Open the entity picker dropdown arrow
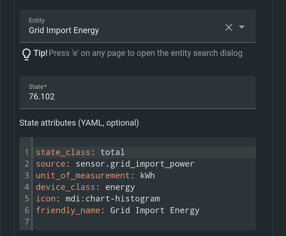The image size is (286, 236). 242,28
